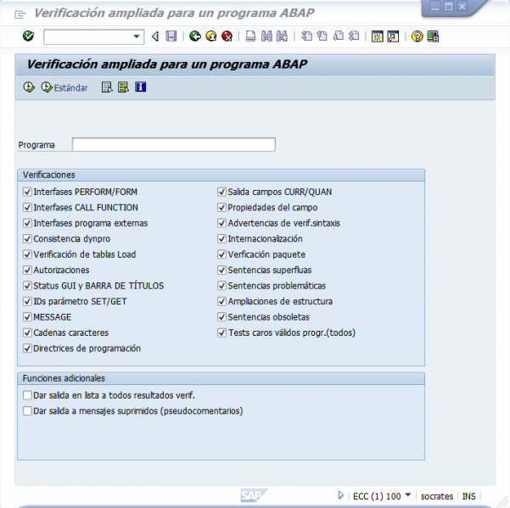Click the Customize Local Layout icon

(433, 36)
